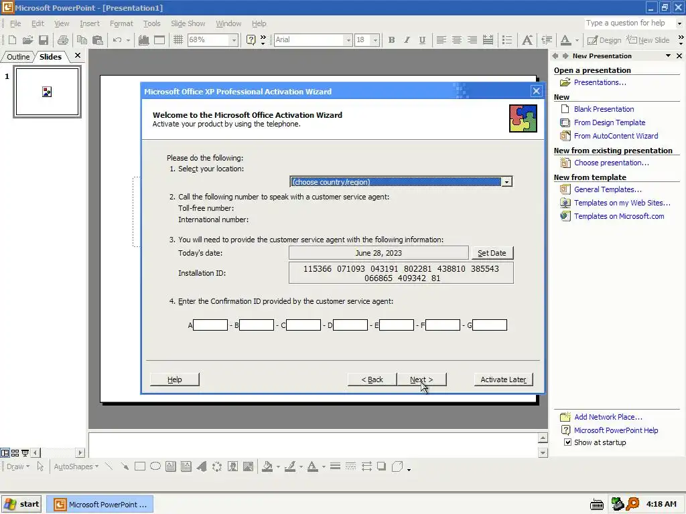The image size is (686, 514).
Task: Open the Type a question for help dropdown arrow
Action: click(x=679, y=23)
